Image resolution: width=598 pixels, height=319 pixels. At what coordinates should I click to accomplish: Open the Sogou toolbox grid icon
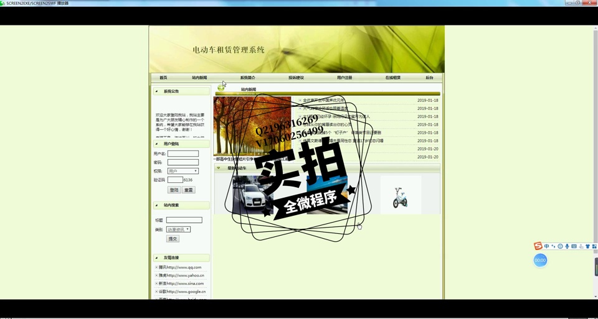point(594,246)
